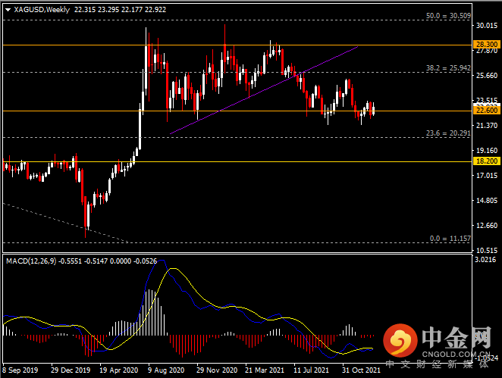Screen dimensions: 502x378
Task: Click the 0.0 = 11.157 Fibonacci label
Action: [450, 239]
